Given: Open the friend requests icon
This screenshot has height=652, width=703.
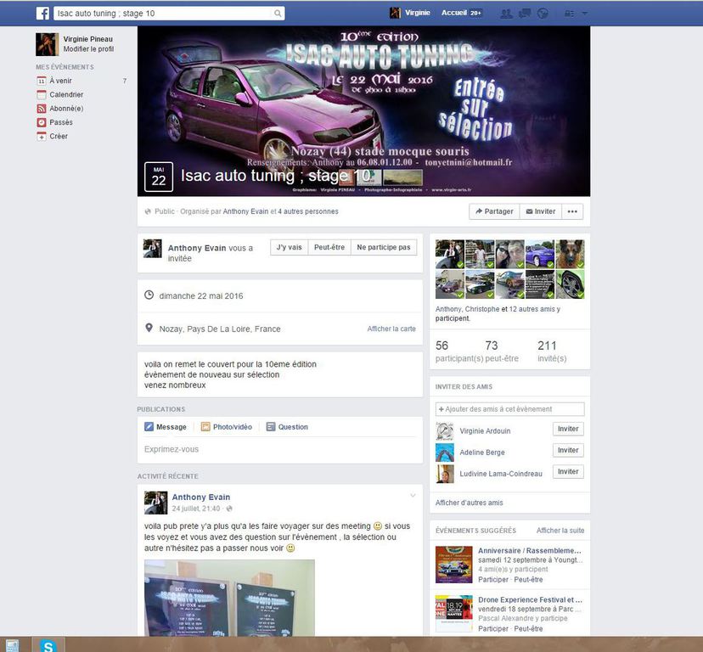Looking at the screenshot, I should 507,14.
